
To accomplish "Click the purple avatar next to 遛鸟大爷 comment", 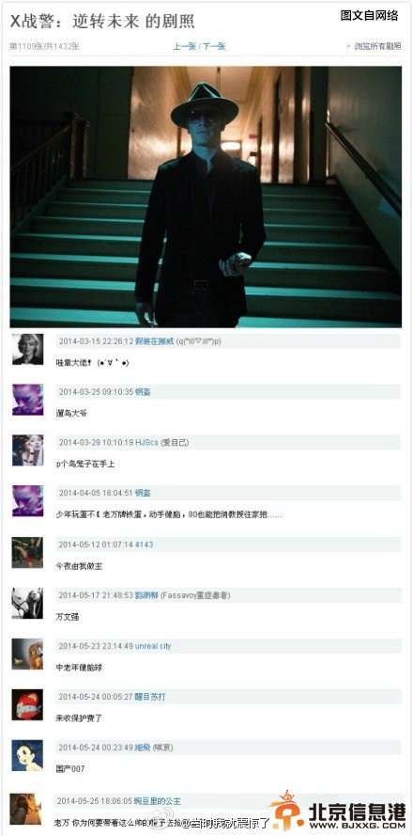I will click(x=27, y=400).
